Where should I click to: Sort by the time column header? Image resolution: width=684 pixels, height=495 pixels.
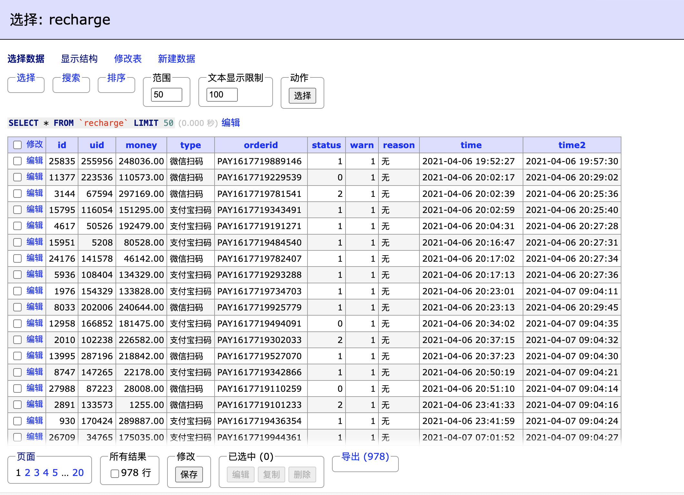(x=471, y=145)
